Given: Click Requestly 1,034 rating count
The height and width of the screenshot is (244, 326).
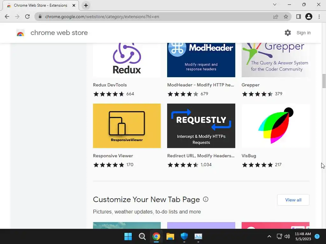Looking at the screenshot, I should [x=206, y=165].
